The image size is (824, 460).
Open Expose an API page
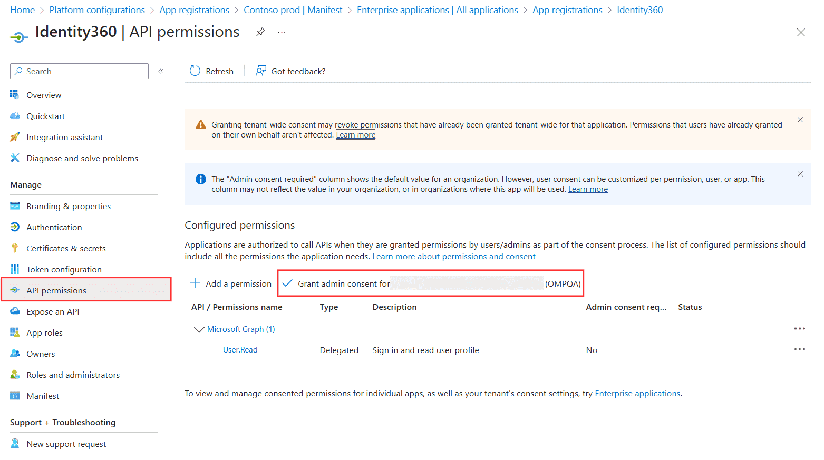point(53,311)
